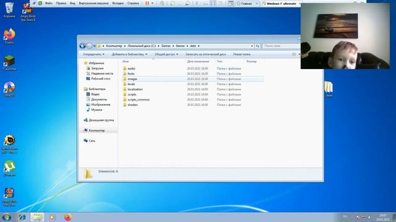Go back using the Explorer back arrow
The height and width of the screenshot is (222, 396).
(x=82, y=46)
